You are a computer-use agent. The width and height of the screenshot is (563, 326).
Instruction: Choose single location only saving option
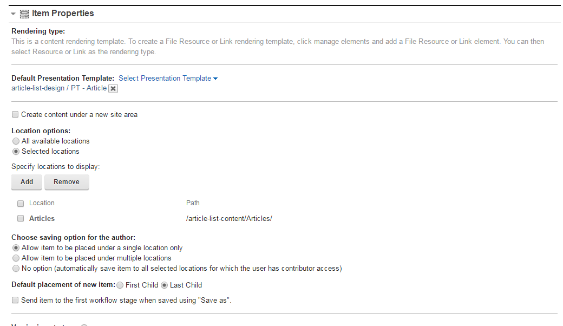point(16,248)
